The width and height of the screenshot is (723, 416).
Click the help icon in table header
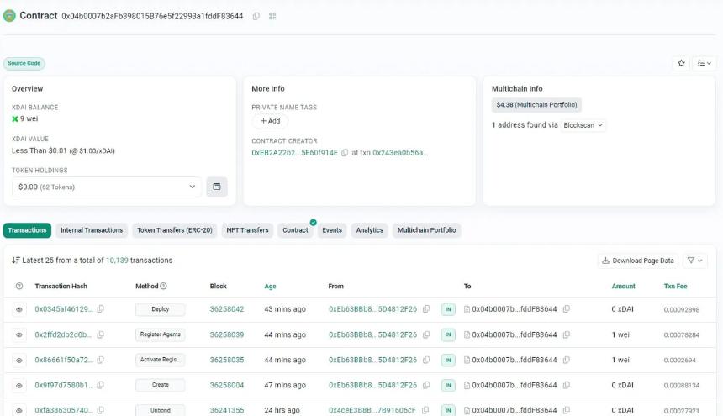click(x=18, y=286)
